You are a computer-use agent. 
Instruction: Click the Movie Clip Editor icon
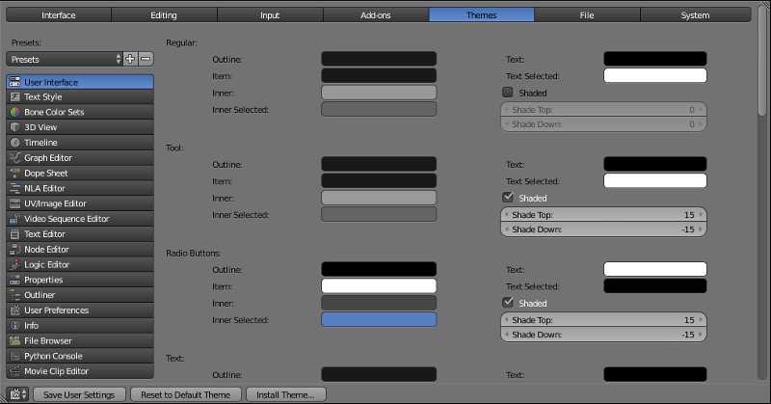(x=15, y=371)
